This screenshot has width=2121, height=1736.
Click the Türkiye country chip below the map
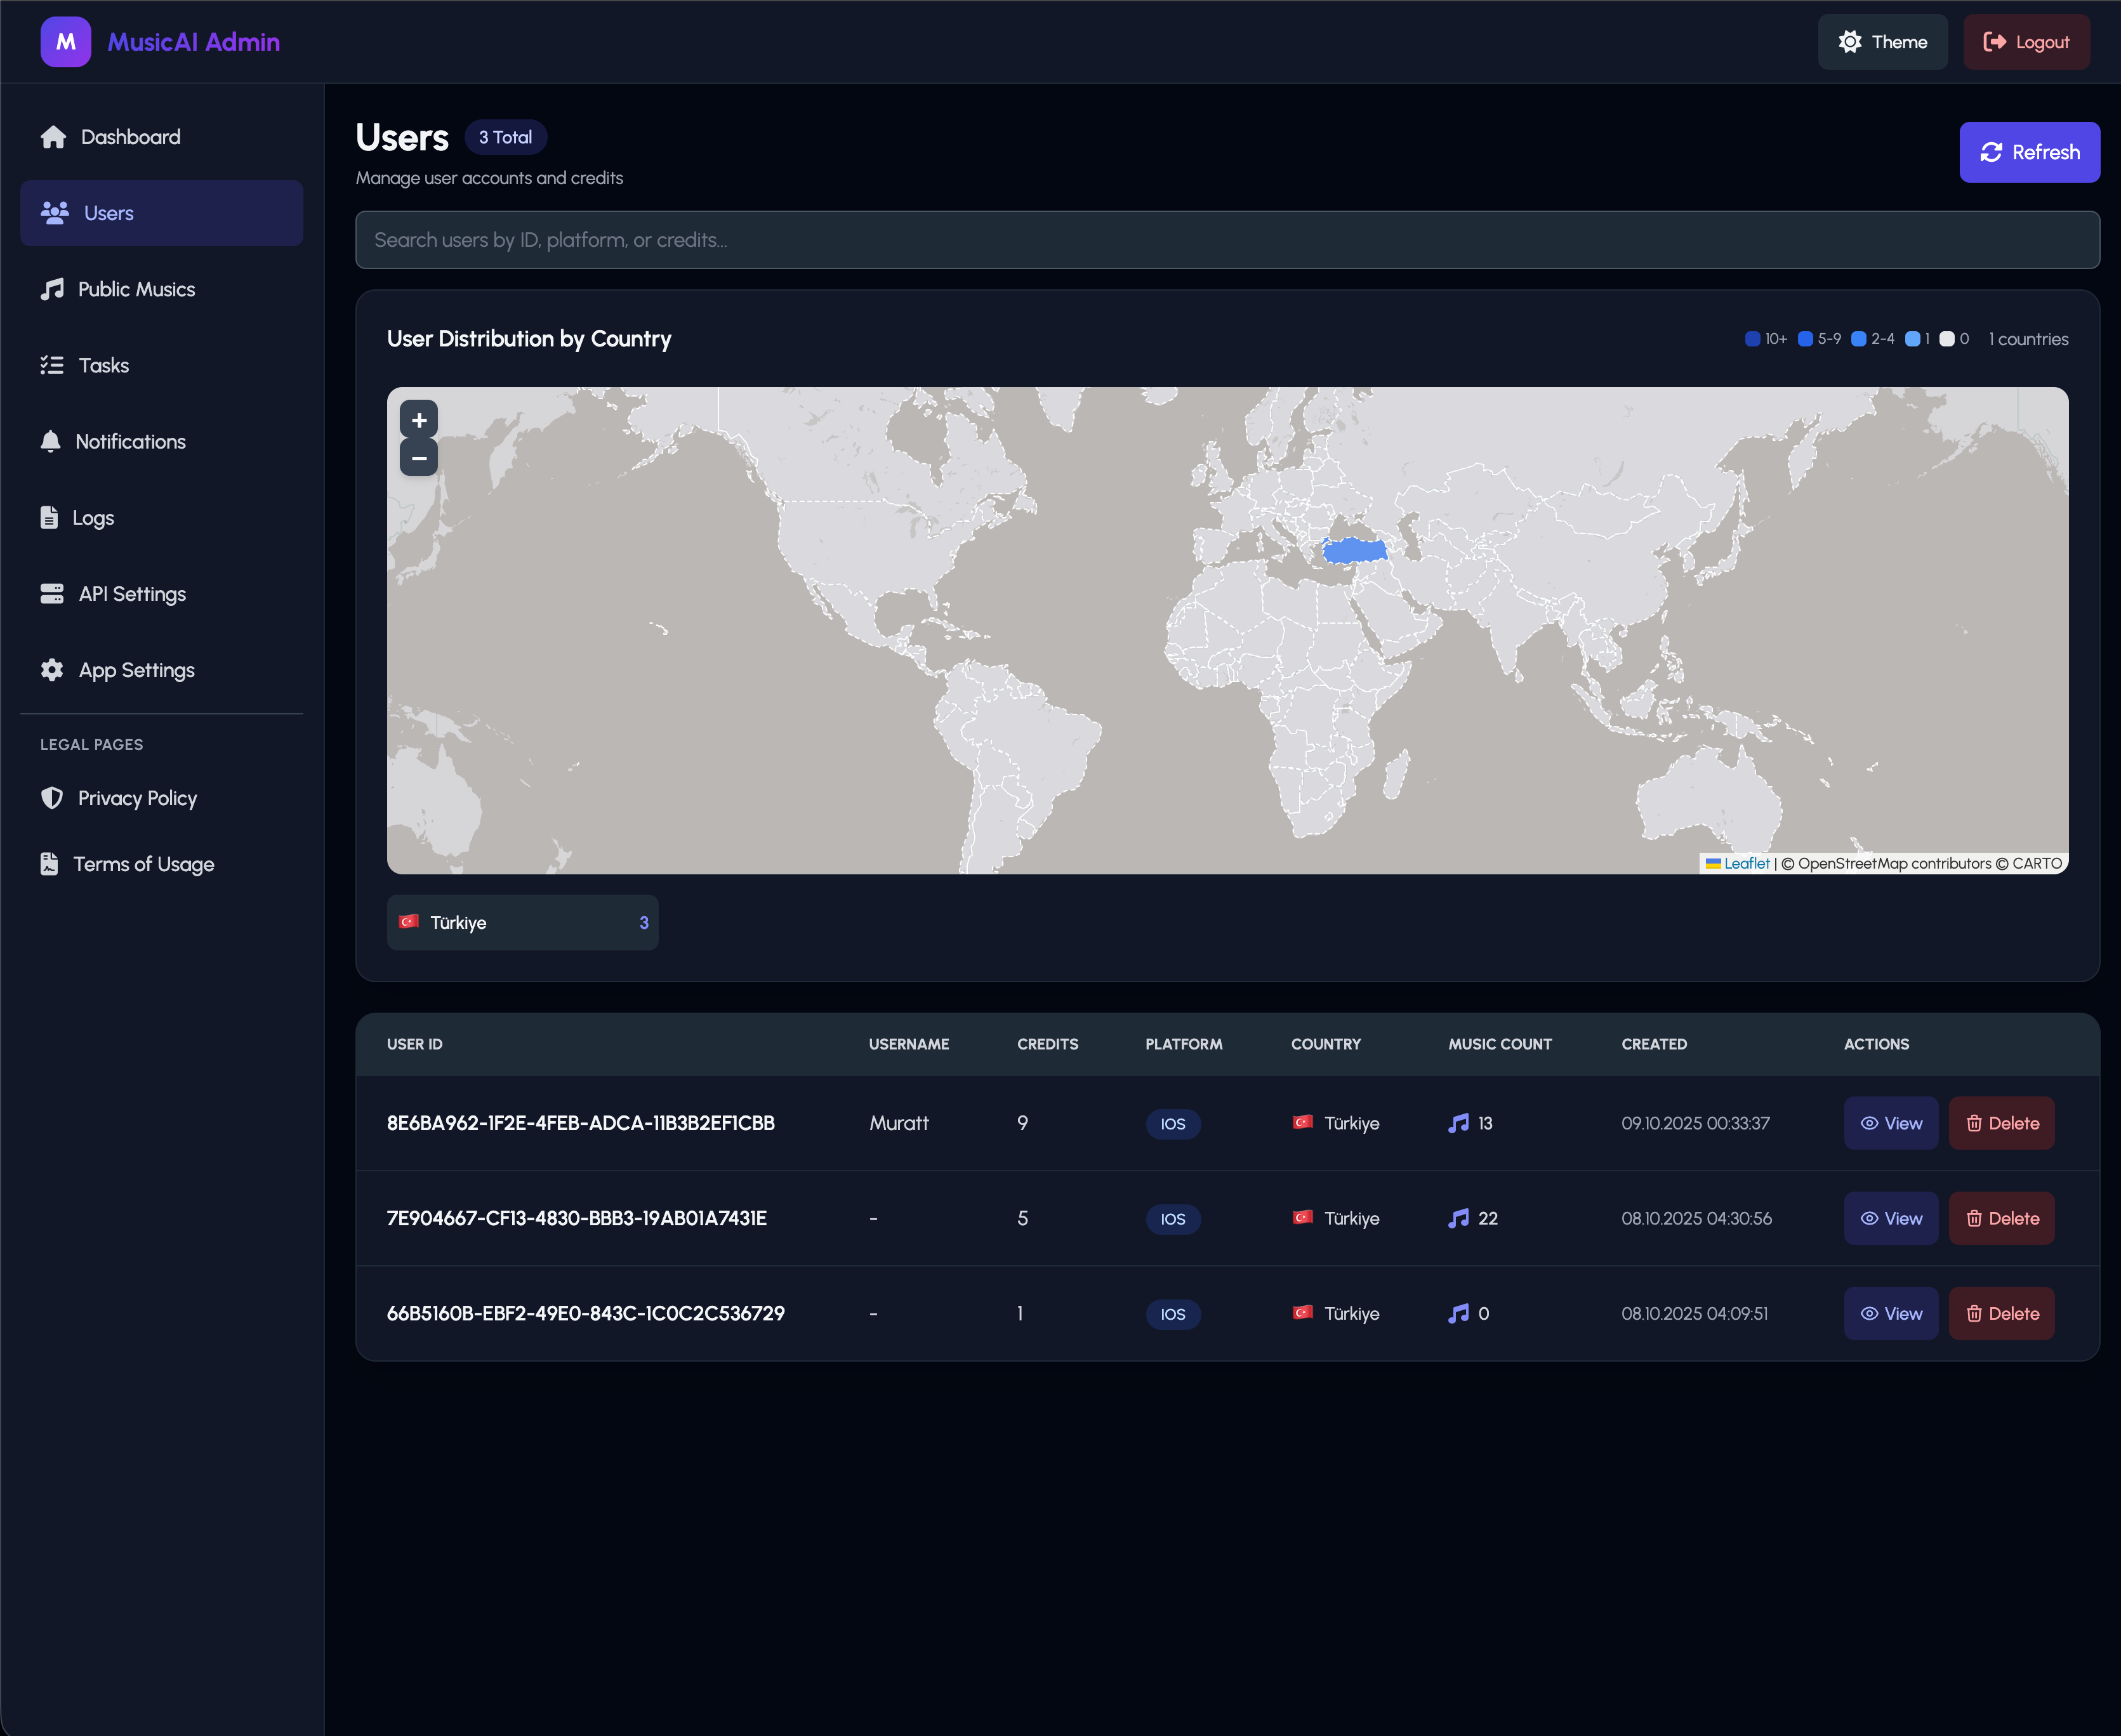pyautogui.click(x=522, y=922)
